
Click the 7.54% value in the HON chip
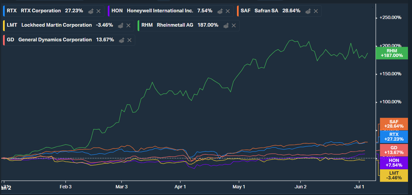[x=205, y=11]
